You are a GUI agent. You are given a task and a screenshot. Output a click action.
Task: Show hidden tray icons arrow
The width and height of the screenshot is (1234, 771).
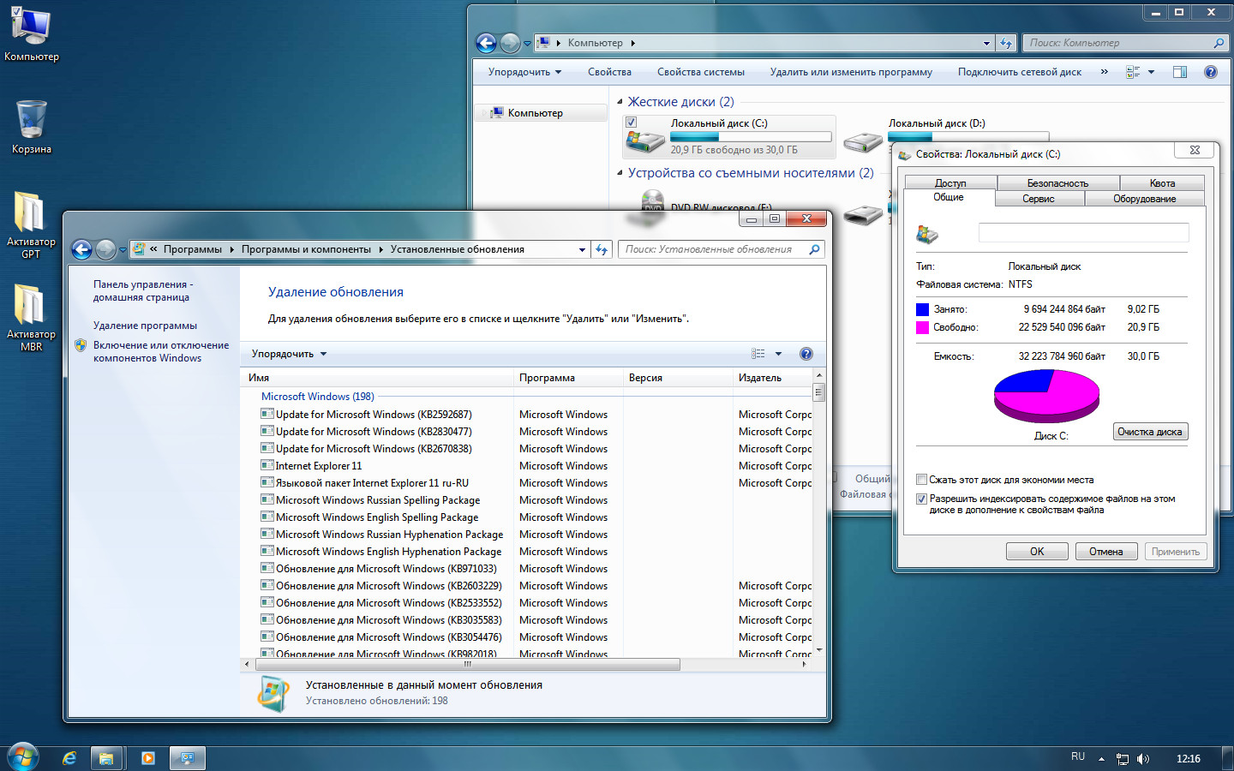1101,759
